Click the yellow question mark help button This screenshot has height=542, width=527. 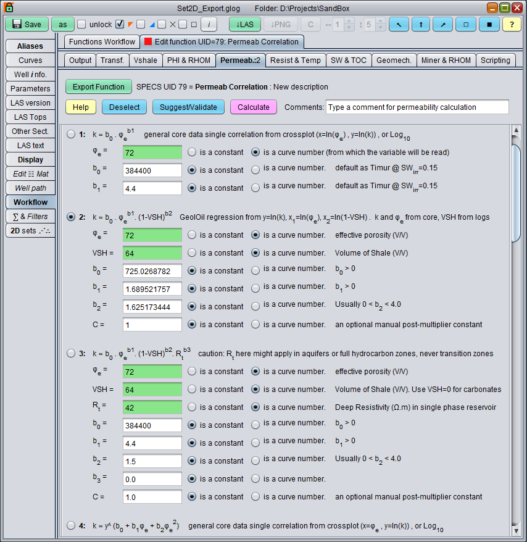pyautogui.click(x=512, y=24)
